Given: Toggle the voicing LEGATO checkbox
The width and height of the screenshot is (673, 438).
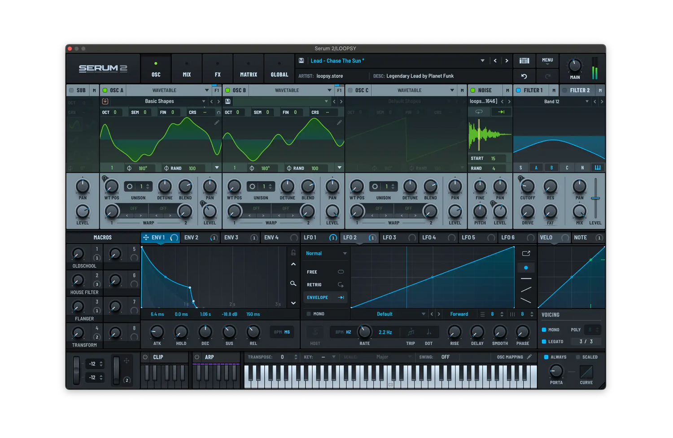Looking at the screenshot, I should pos(544,342).
